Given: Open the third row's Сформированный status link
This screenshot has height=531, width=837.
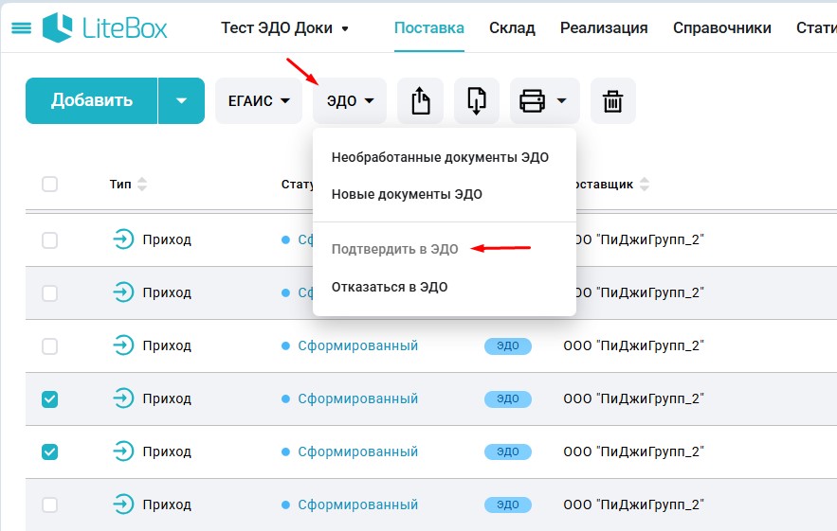Looking at the screenshot, I should coord(357,345).
